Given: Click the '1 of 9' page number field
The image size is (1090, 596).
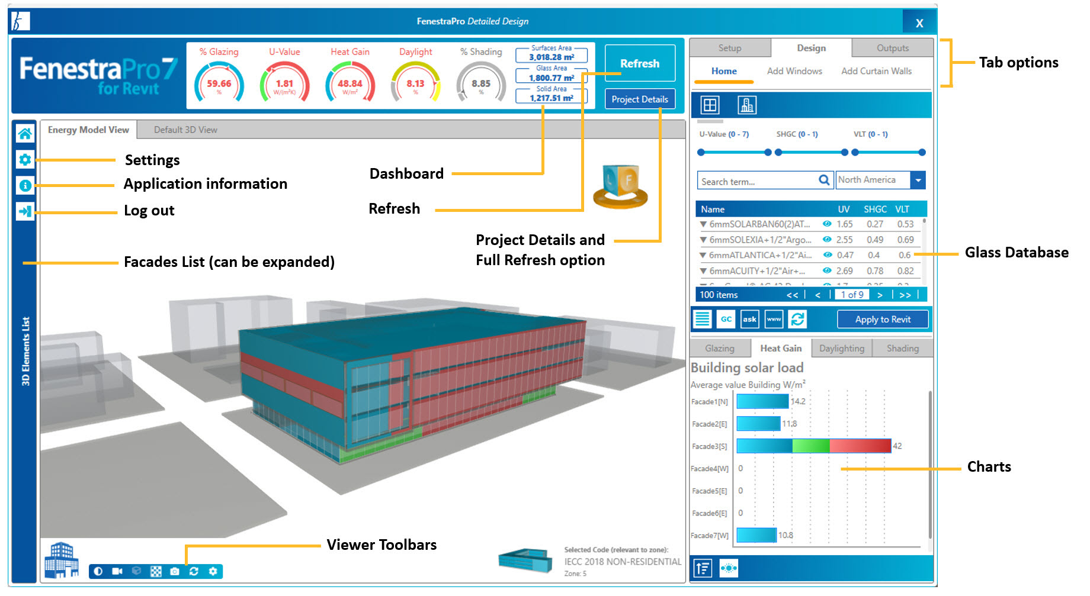Looking at the screenshot, I should [852, 295].
